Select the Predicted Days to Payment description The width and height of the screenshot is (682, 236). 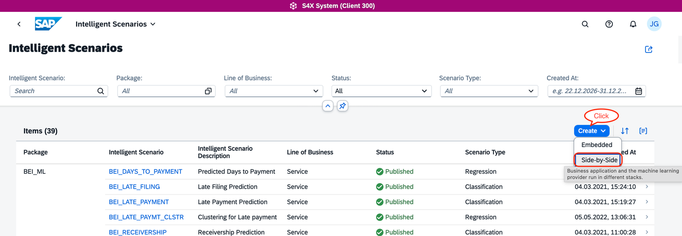[x=236, y=172]
